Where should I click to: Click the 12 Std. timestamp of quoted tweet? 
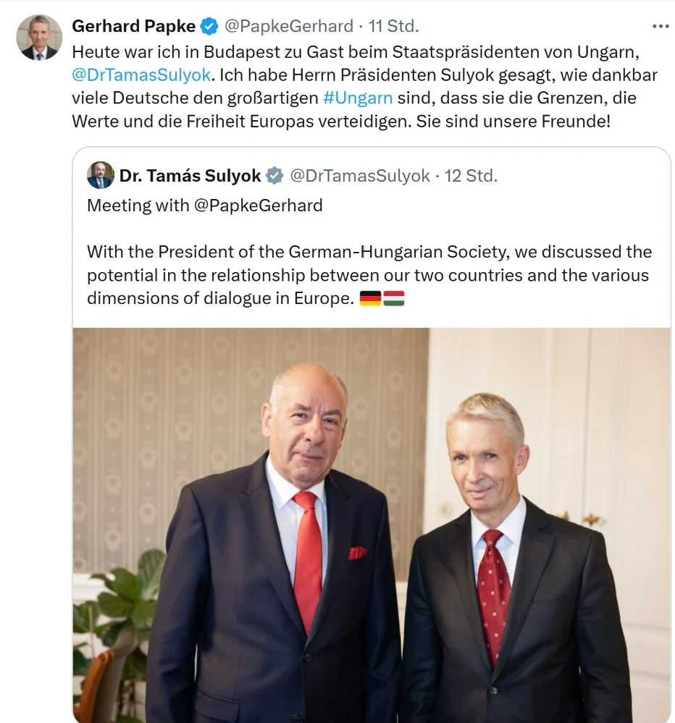pyautogui.click(x=471, y=176)
